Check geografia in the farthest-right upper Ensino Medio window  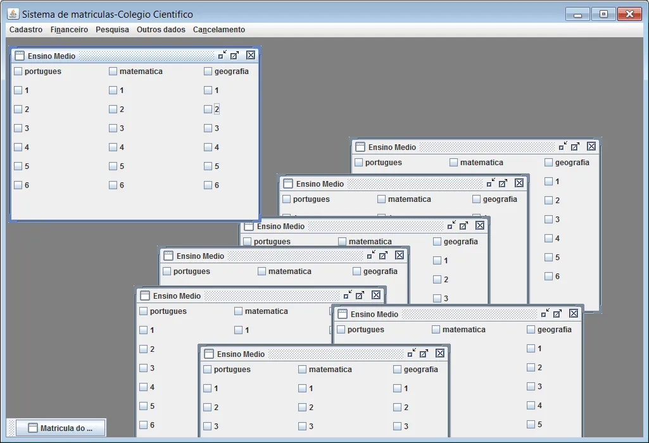pos(567,163)
